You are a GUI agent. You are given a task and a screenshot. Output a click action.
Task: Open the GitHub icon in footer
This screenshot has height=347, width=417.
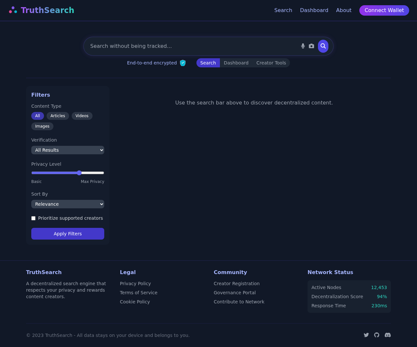(x=377, y=335)
